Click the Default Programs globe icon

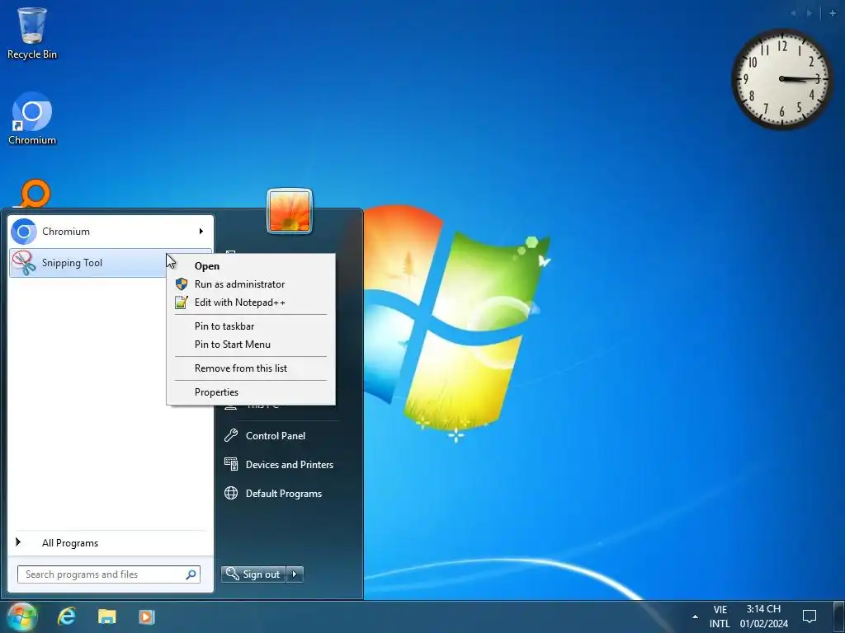pyautogui.click(x=231, y=493)
